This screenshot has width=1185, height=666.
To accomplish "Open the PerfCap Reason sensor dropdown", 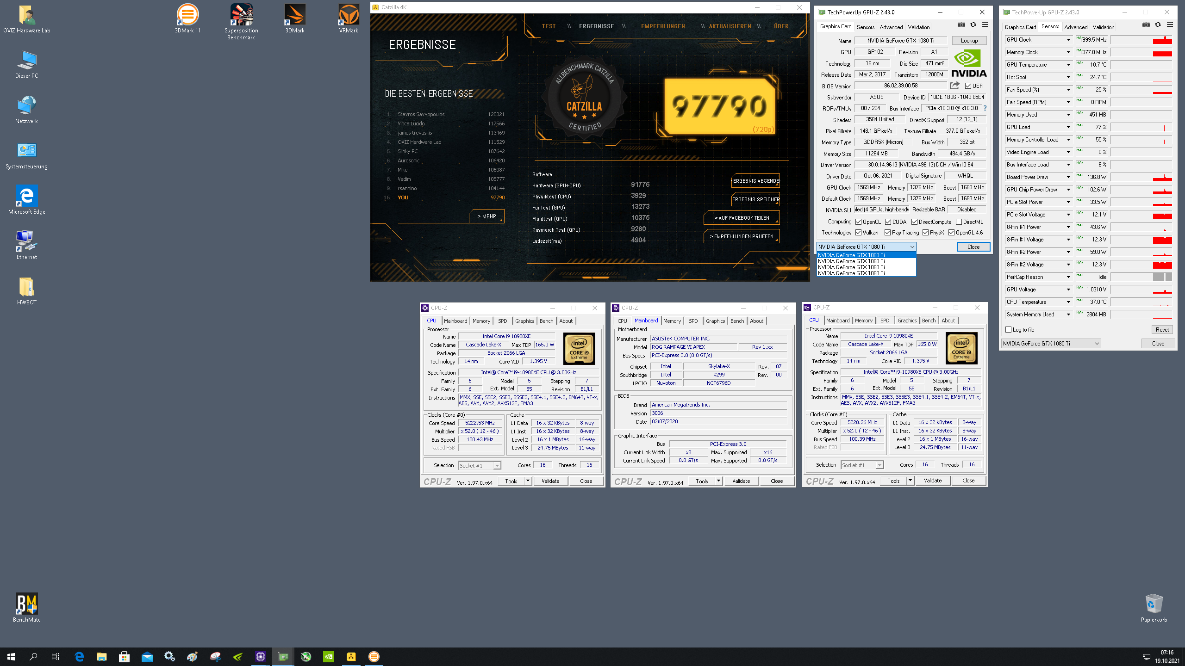I will (x=1068, y=277).
